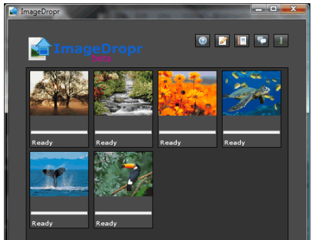Click progress bar under misty trees image
The width and height of the screenshot is (311, 240).
click(59, 132)
